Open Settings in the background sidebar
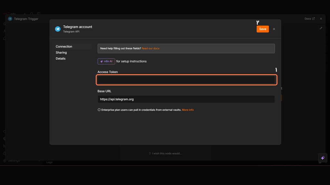This screenshot has width=330, height=185. (x=14, y=161)
